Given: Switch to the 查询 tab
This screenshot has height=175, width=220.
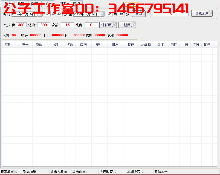Looking at the screenshot, I should pyautogui.click(x=76, y=4).
